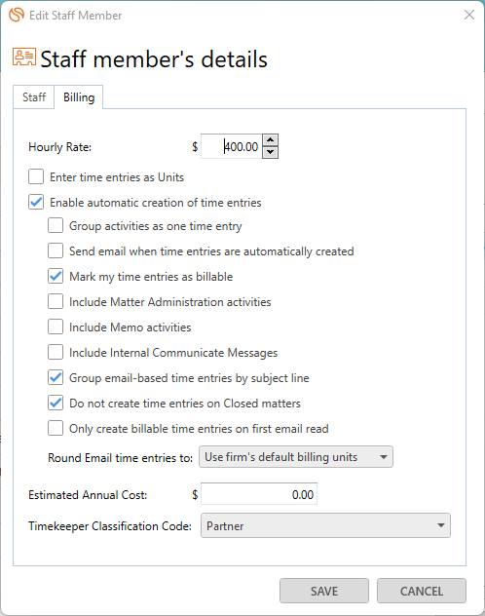Viewport: 485px width, 616px height.
Task: Click the SAVE button
Action: 324,591
